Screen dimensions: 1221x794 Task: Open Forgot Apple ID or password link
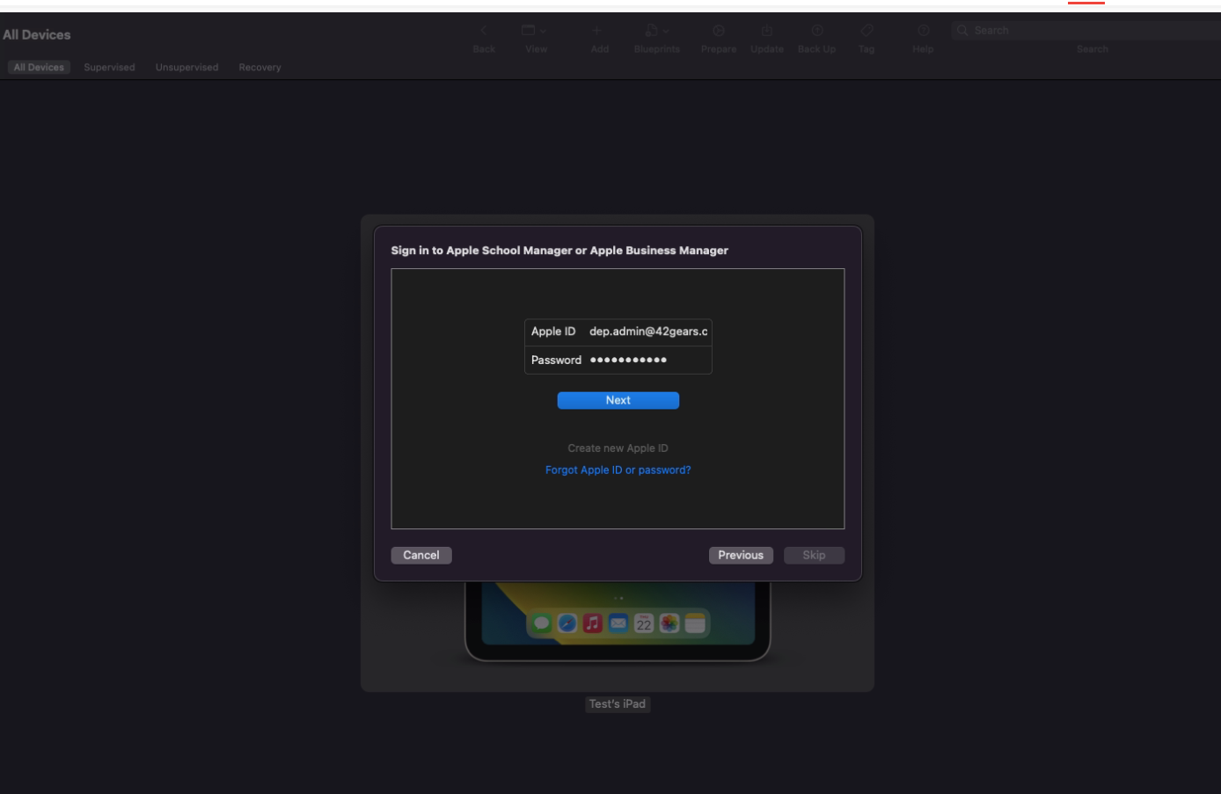618,470
